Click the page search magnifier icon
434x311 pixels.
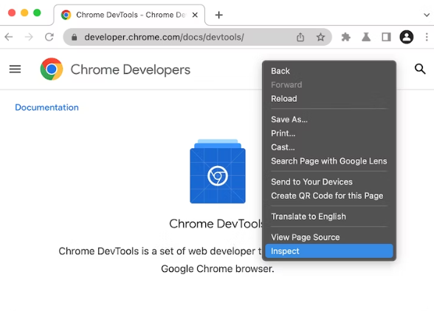pos(420,69)
